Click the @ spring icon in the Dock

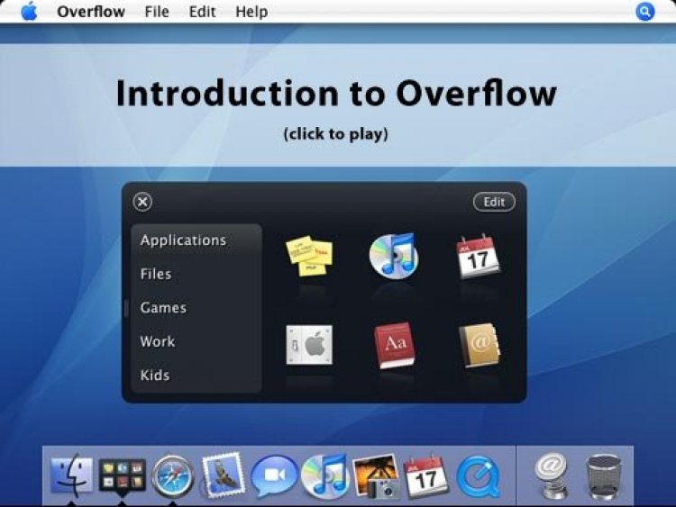point(552,475)
